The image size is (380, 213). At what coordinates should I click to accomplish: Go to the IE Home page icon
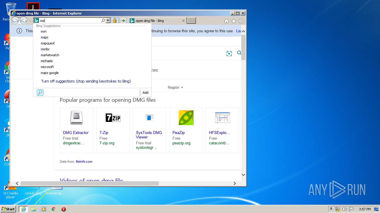coord(227,21)
